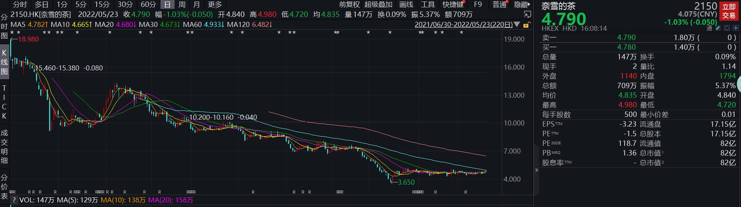
Task: Click the pencil note icon beside 通
Action: coord(718,28)
